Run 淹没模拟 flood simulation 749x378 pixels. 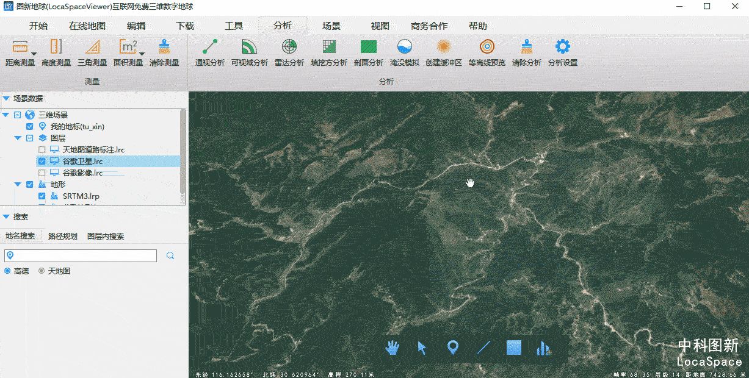coord(405,52)
